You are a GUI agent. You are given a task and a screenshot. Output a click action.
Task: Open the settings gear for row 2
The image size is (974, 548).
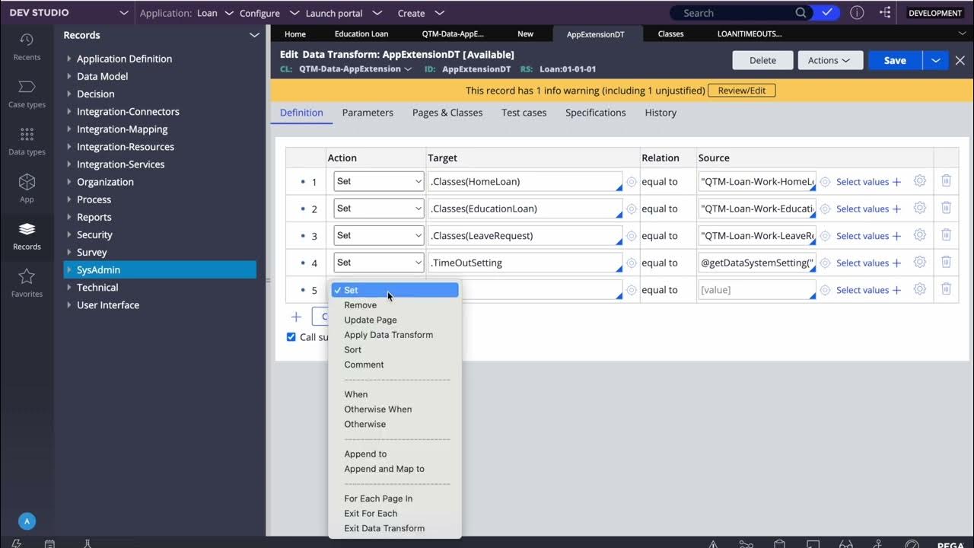(919, 208)
